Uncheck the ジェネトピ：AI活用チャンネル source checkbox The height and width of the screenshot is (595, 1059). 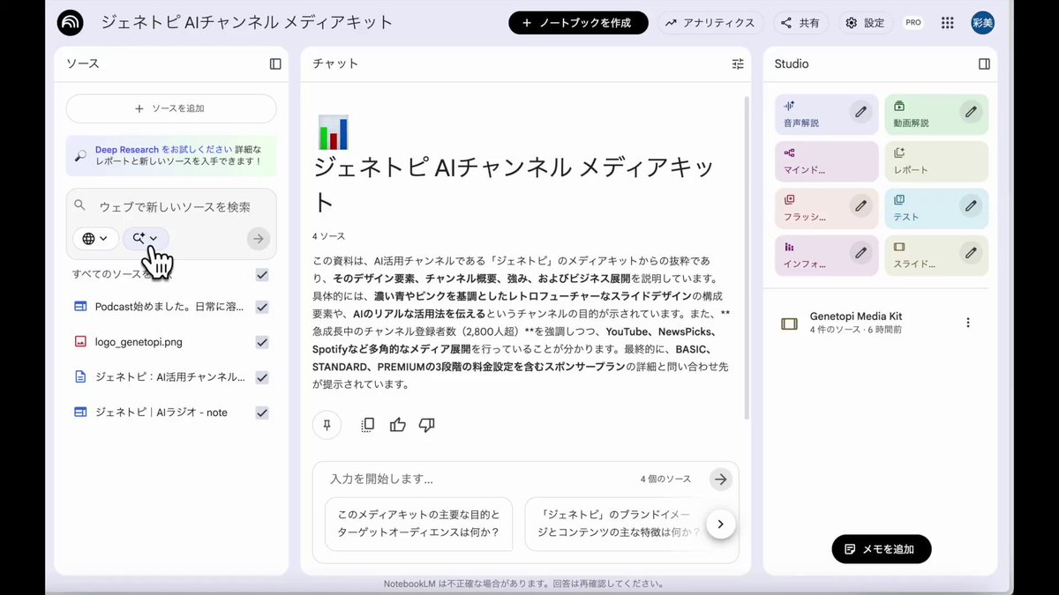tap(262, 377)
